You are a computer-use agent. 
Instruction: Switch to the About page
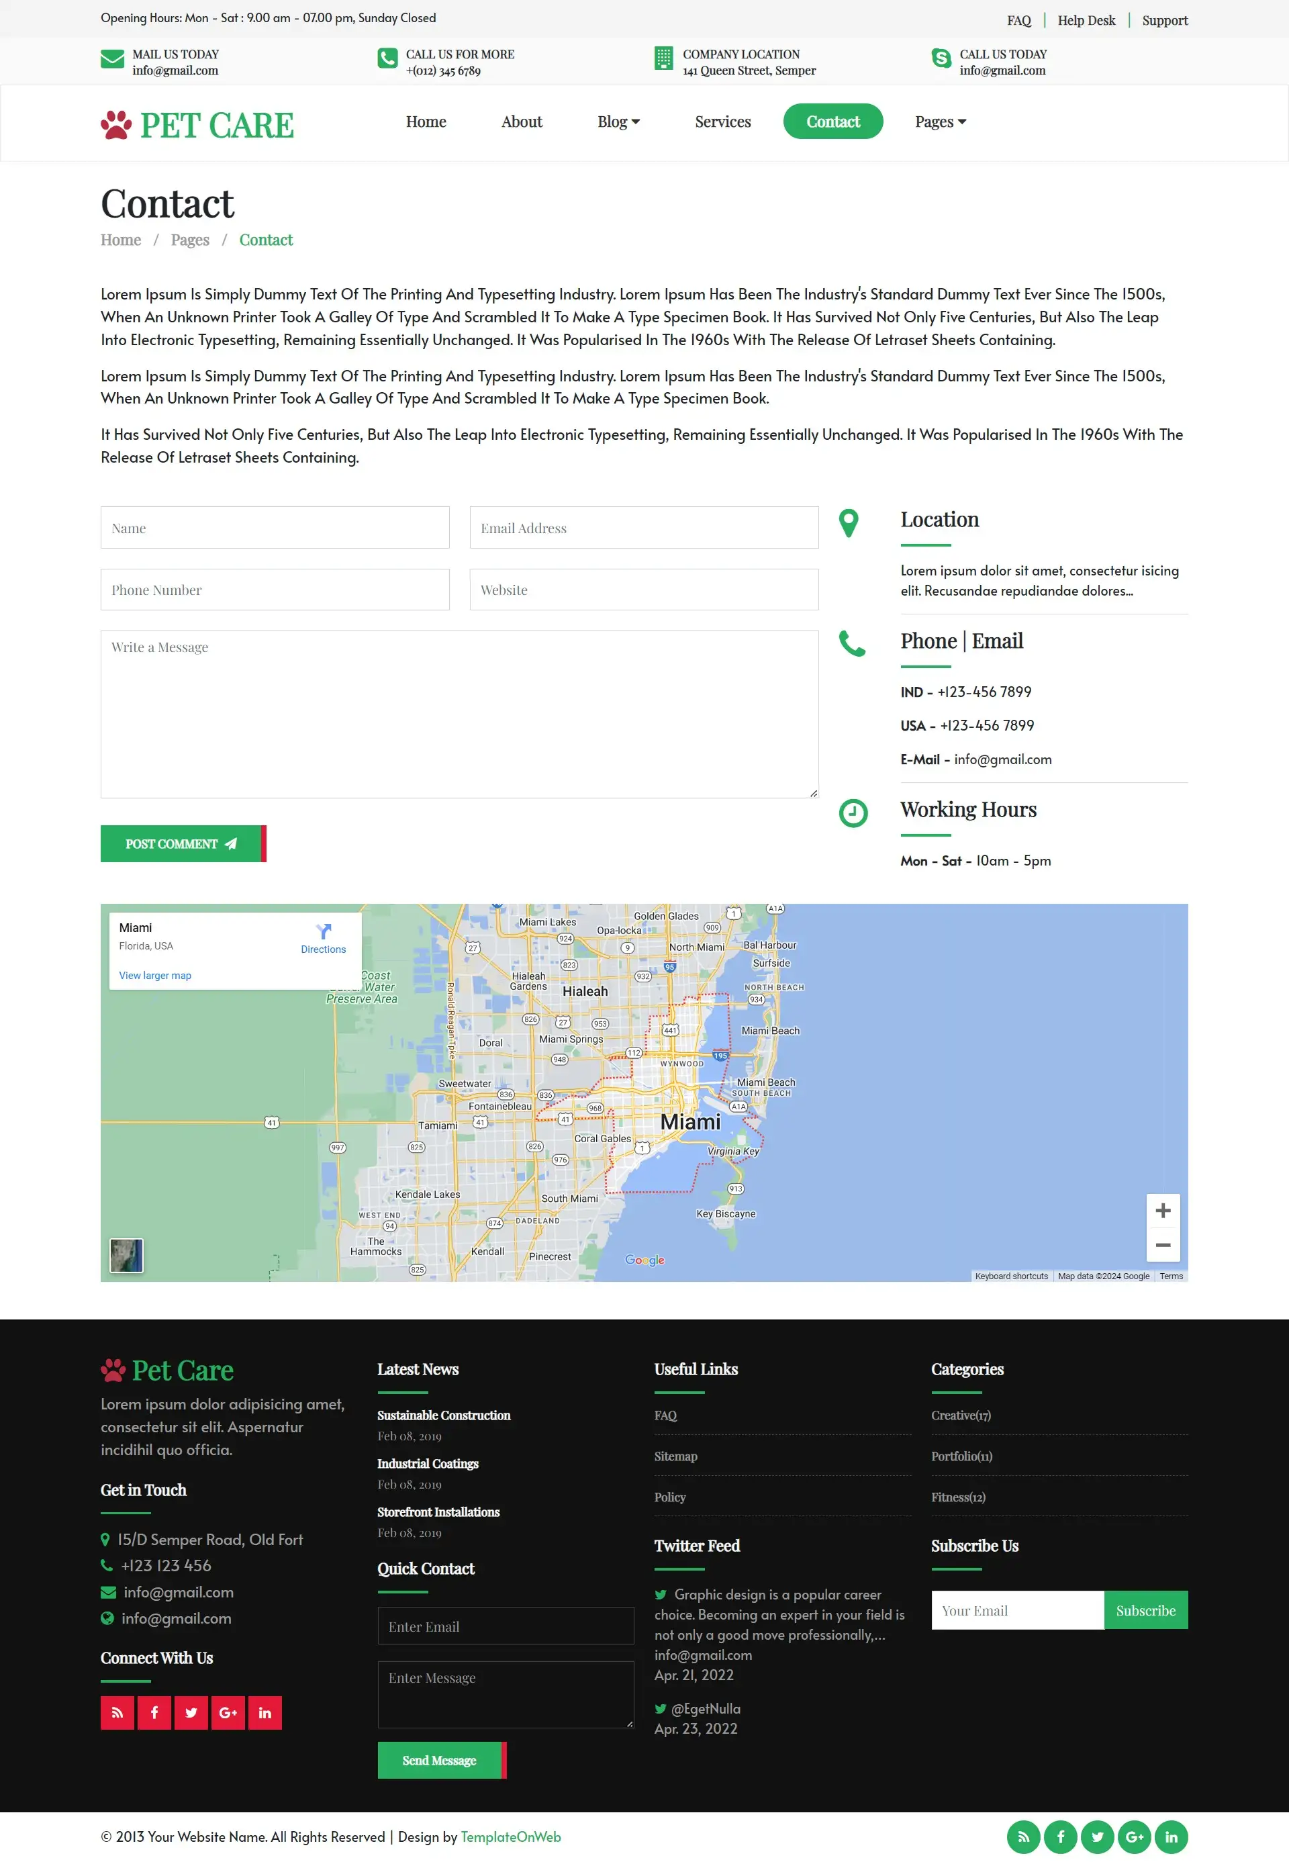pyautogui.click(x=521, y=122)
